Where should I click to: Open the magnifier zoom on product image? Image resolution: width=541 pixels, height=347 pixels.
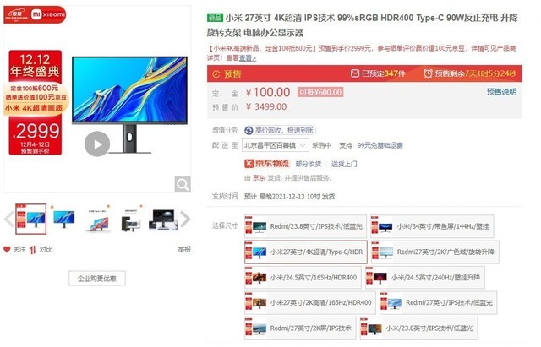(x=183, y=185)
